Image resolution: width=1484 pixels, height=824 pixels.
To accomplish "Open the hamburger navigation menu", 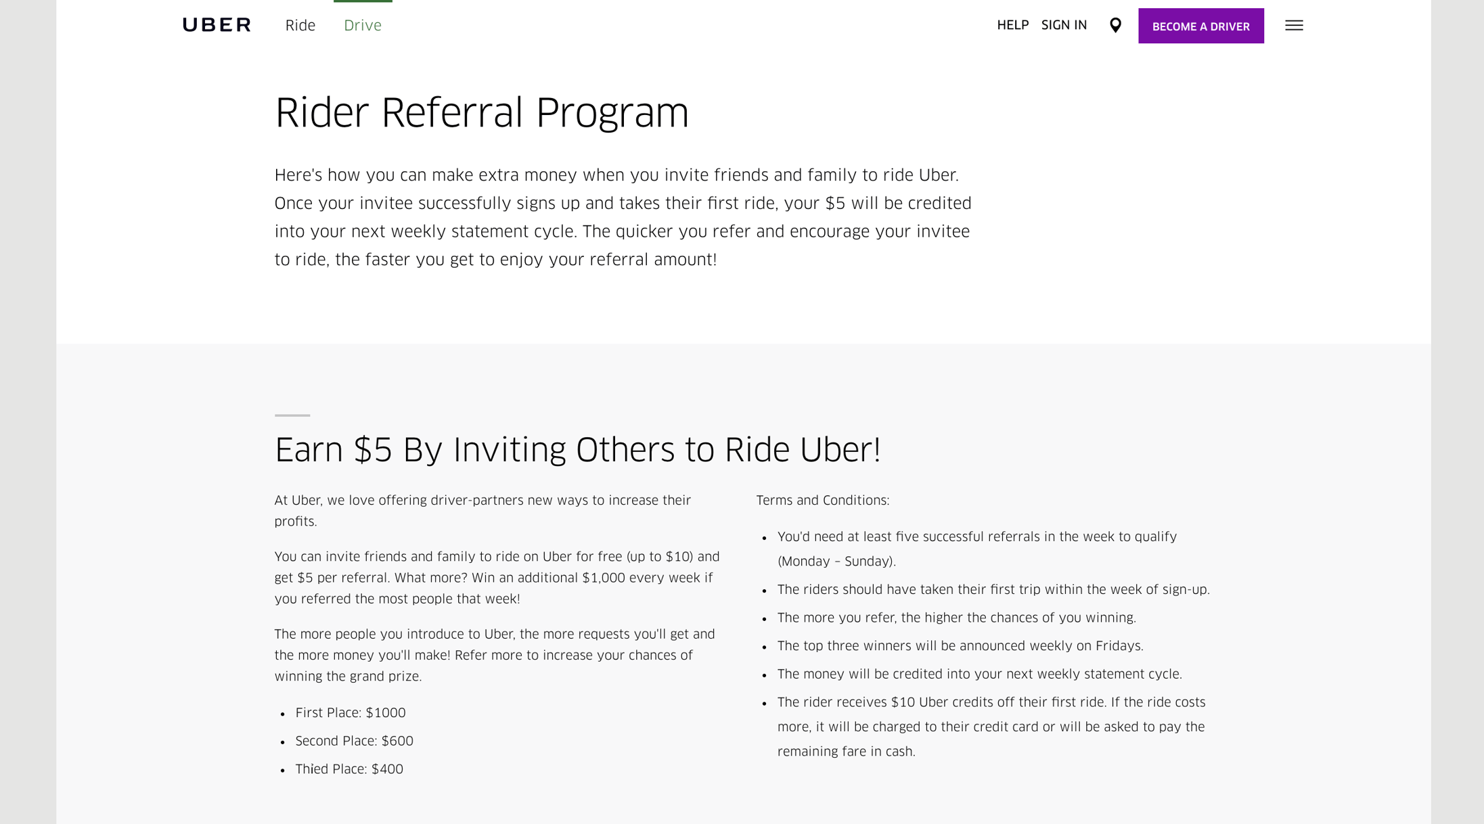I will point(1294,25).
